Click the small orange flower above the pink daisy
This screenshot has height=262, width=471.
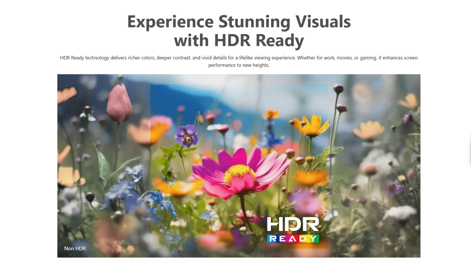point(271,114)
